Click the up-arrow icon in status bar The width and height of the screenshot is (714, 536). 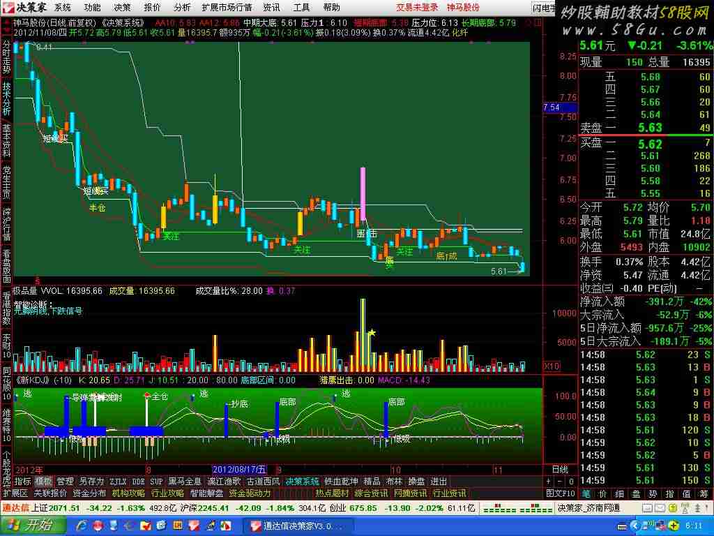(x=697, y=508)
